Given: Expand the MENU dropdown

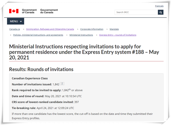Looking at the screenshot, I should (x=16, y=21).
